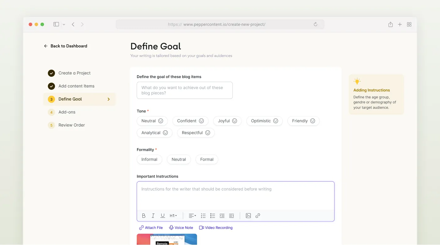Show the browser tab overview grid
This screenshot has height=245, width=440.
click(409, 24)
